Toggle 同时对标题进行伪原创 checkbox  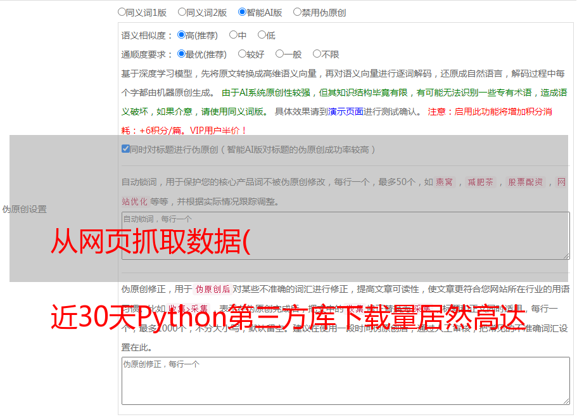point(125,149)
